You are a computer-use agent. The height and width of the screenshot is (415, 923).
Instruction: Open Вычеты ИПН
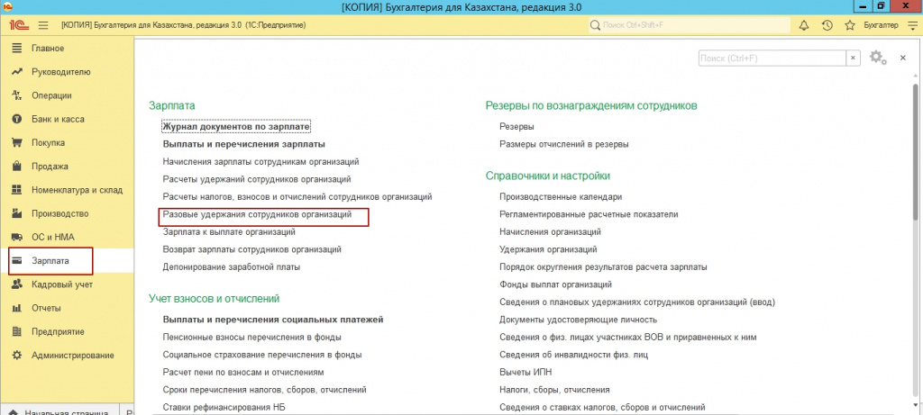click(x=525, y=373)
